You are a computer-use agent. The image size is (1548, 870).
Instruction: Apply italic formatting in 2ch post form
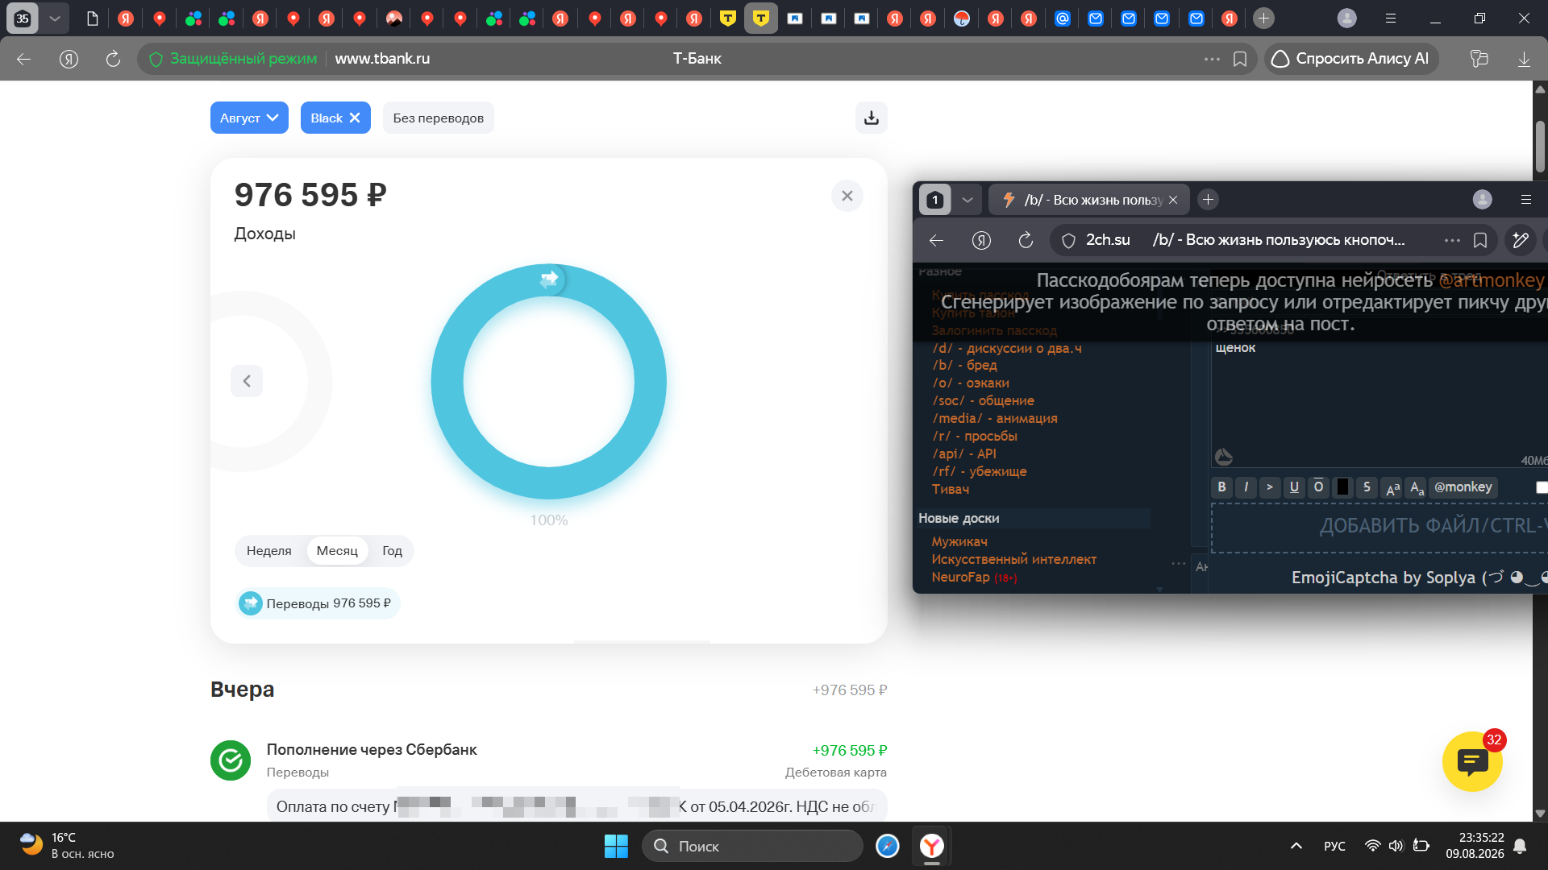click(1246, 487)
